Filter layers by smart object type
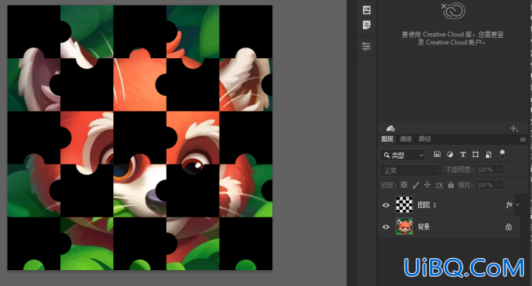The height and width of the screenshot is (286, 532). click(488, 155)
